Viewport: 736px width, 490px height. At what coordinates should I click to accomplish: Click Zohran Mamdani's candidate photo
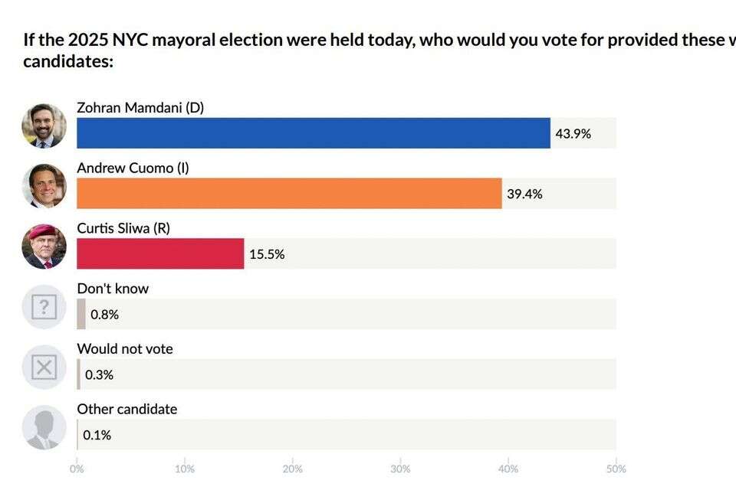44,126
